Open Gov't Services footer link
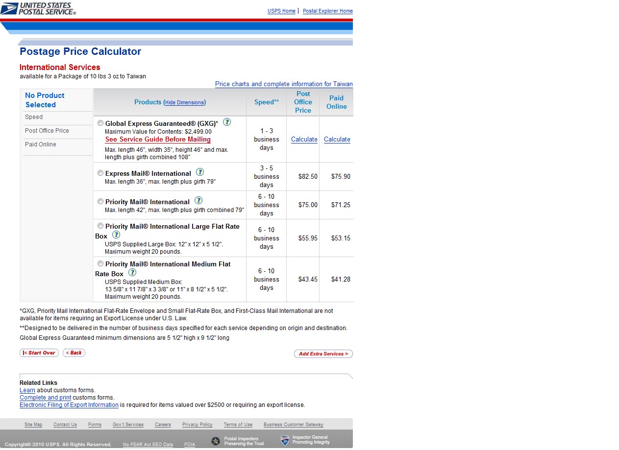This screenshot has height=450, width=619. (128, 425)
